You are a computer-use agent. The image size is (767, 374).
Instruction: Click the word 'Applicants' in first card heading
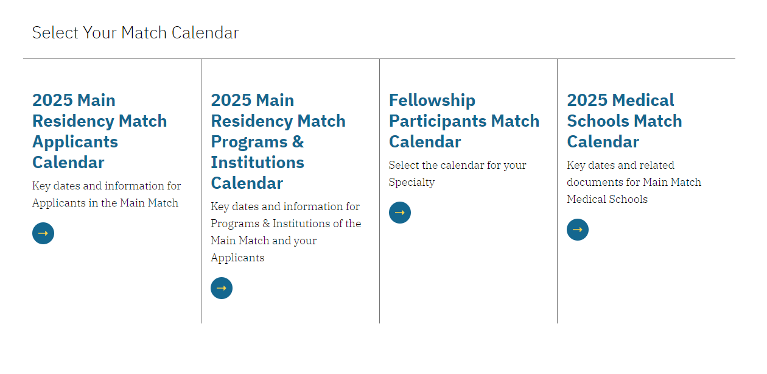pos(75,142)
